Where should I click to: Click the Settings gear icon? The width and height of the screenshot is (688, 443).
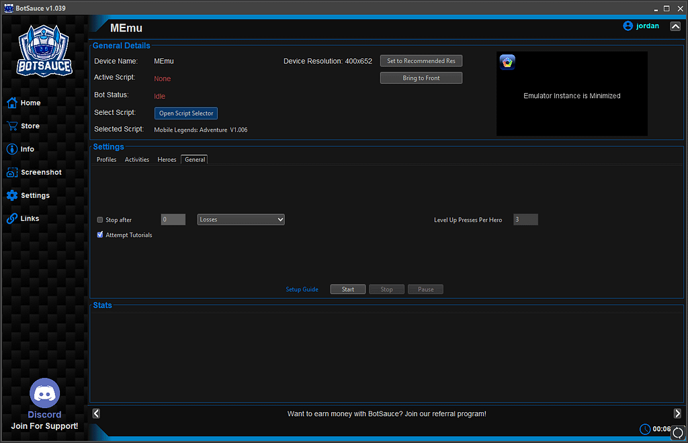(11, 195)
